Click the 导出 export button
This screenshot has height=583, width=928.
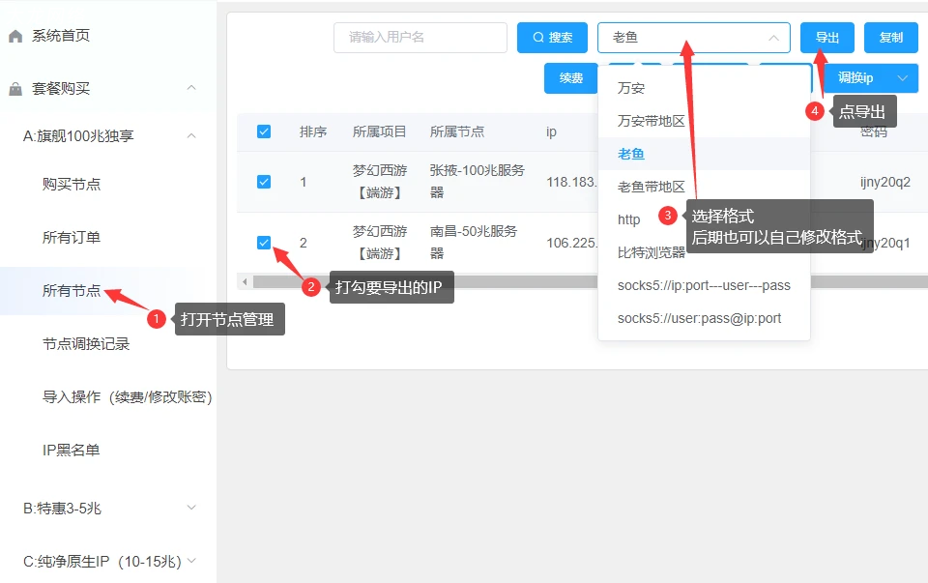(x=826, y=38)
